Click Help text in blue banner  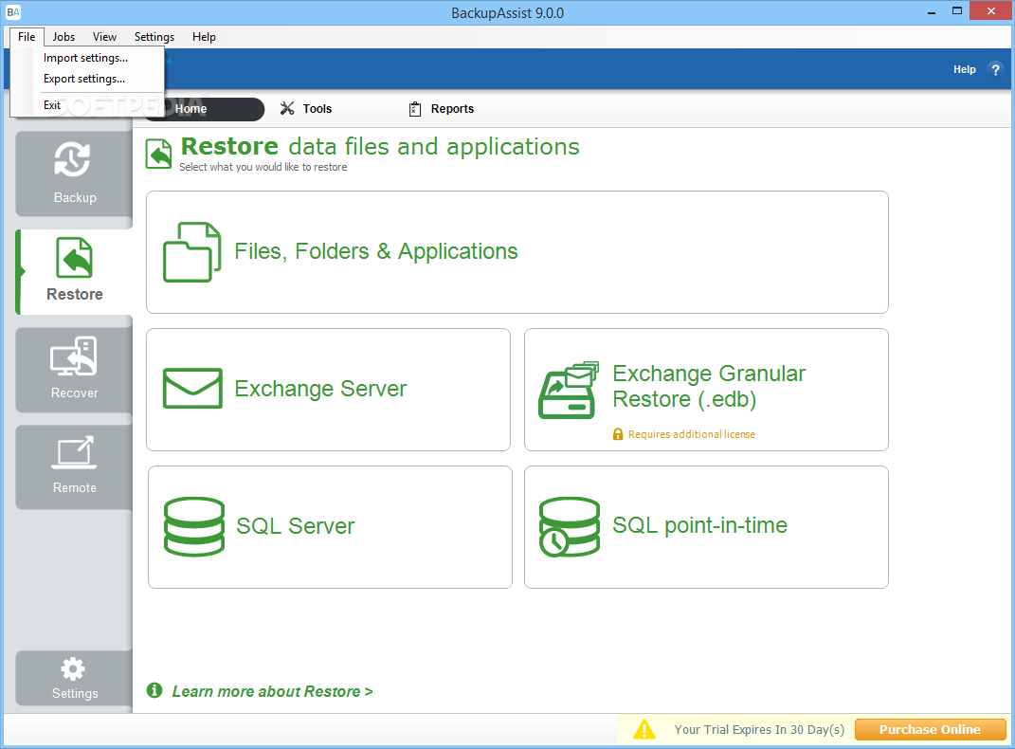pyautogui.click(x=964, y=69)
